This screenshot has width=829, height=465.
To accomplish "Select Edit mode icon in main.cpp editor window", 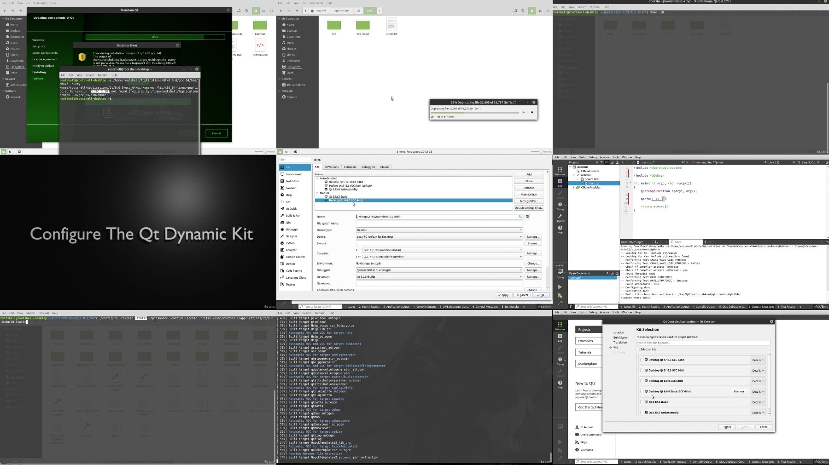I will [560, 183].
